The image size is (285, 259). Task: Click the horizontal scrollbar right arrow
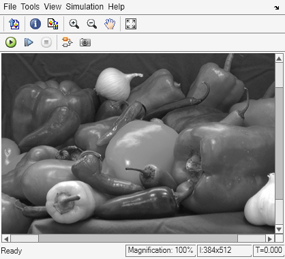point(270,239)
